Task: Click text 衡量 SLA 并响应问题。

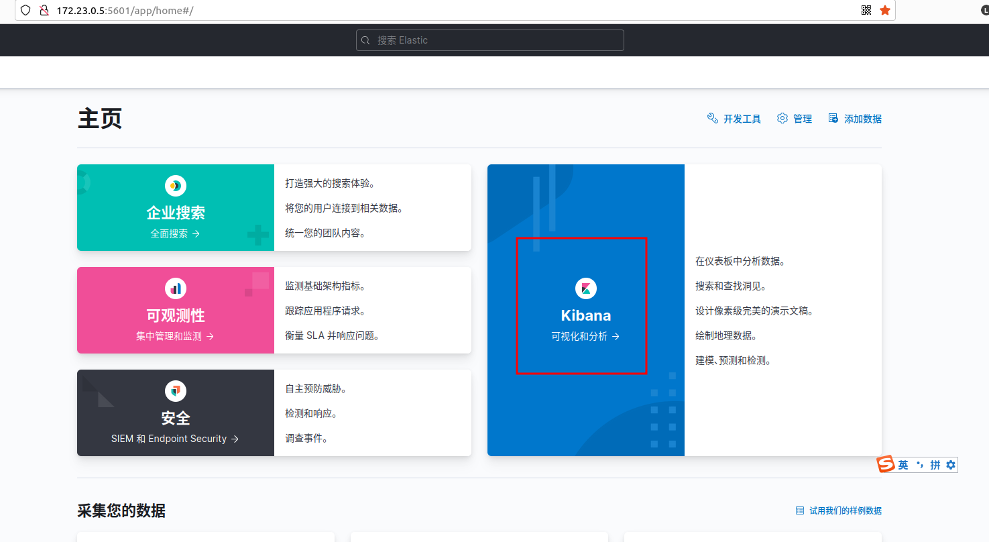Action: click(x=333, y=335)
